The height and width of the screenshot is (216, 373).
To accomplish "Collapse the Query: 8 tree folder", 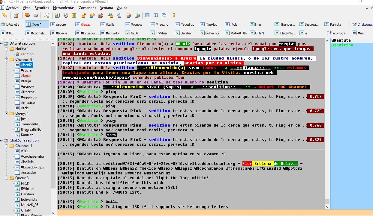I will click(x=7, y=178).
